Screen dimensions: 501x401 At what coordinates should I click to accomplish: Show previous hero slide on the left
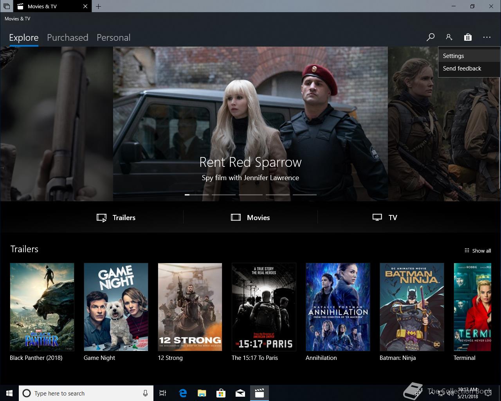tap(56, 124)
